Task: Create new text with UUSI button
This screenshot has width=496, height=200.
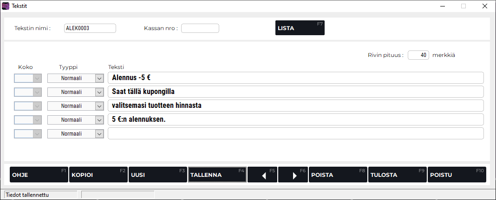Action: [157, 175]
